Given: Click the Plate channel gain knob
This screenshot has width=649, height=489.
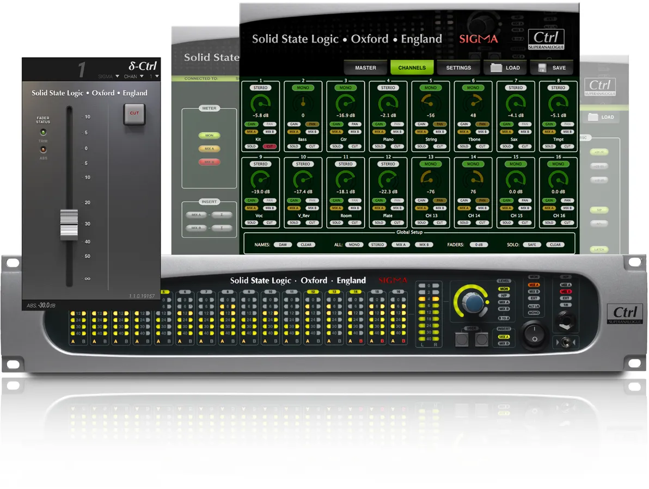Looking at the screenshot, I should [388, 179].
